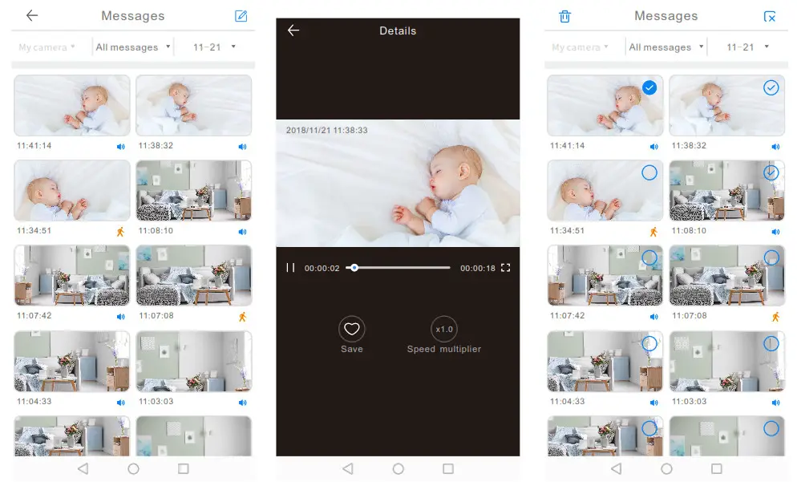Open the All messages filter dropdown
Image resolution: width=797 pixels, height=482 pixels.
point(131,47)
